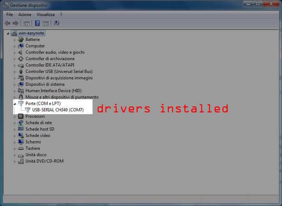Click the Back arrow toolbar icon
Image resolution: width=282 pixels, height=206 pixels.
pyautogui.click(x=8, y=23)
